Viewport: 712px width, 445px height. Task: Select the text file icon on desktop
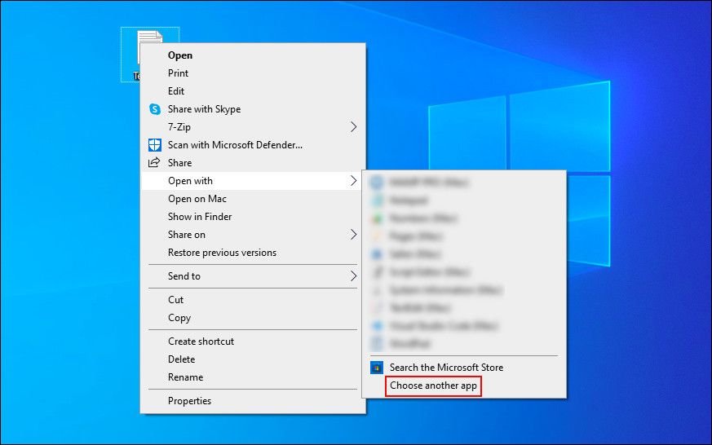(150, 55)
